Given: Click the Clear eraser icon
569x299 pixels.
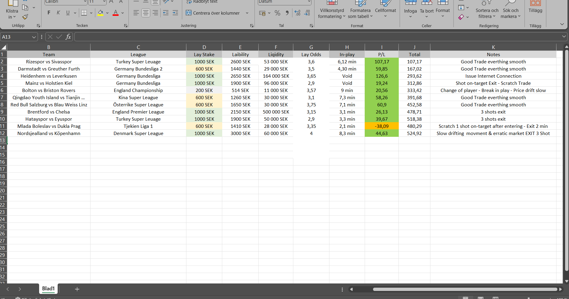Looking at the screenshot, I should 461,17.
